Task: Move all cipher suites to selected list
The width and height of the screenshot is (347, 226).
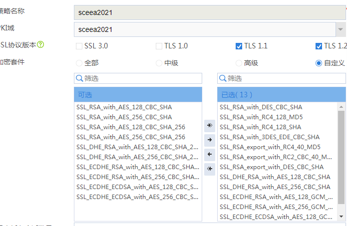Action: tap(210, 125)
